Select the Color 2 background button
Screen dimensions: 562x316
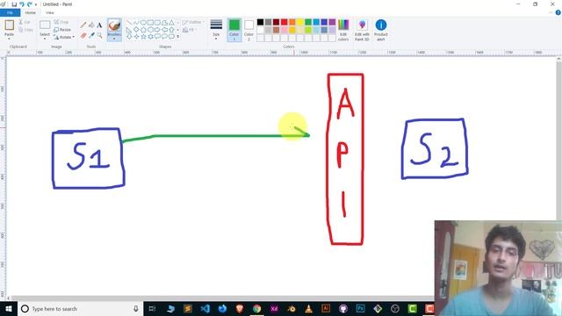click(x=249, y=30)
